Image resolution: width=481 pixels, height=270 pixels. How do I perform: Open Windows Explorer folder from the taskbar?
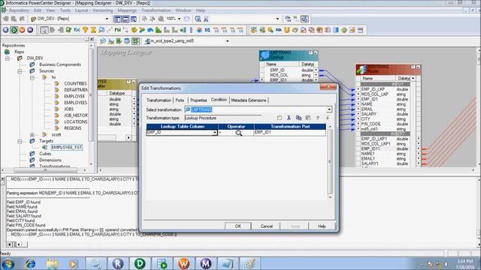click(52, 263)
